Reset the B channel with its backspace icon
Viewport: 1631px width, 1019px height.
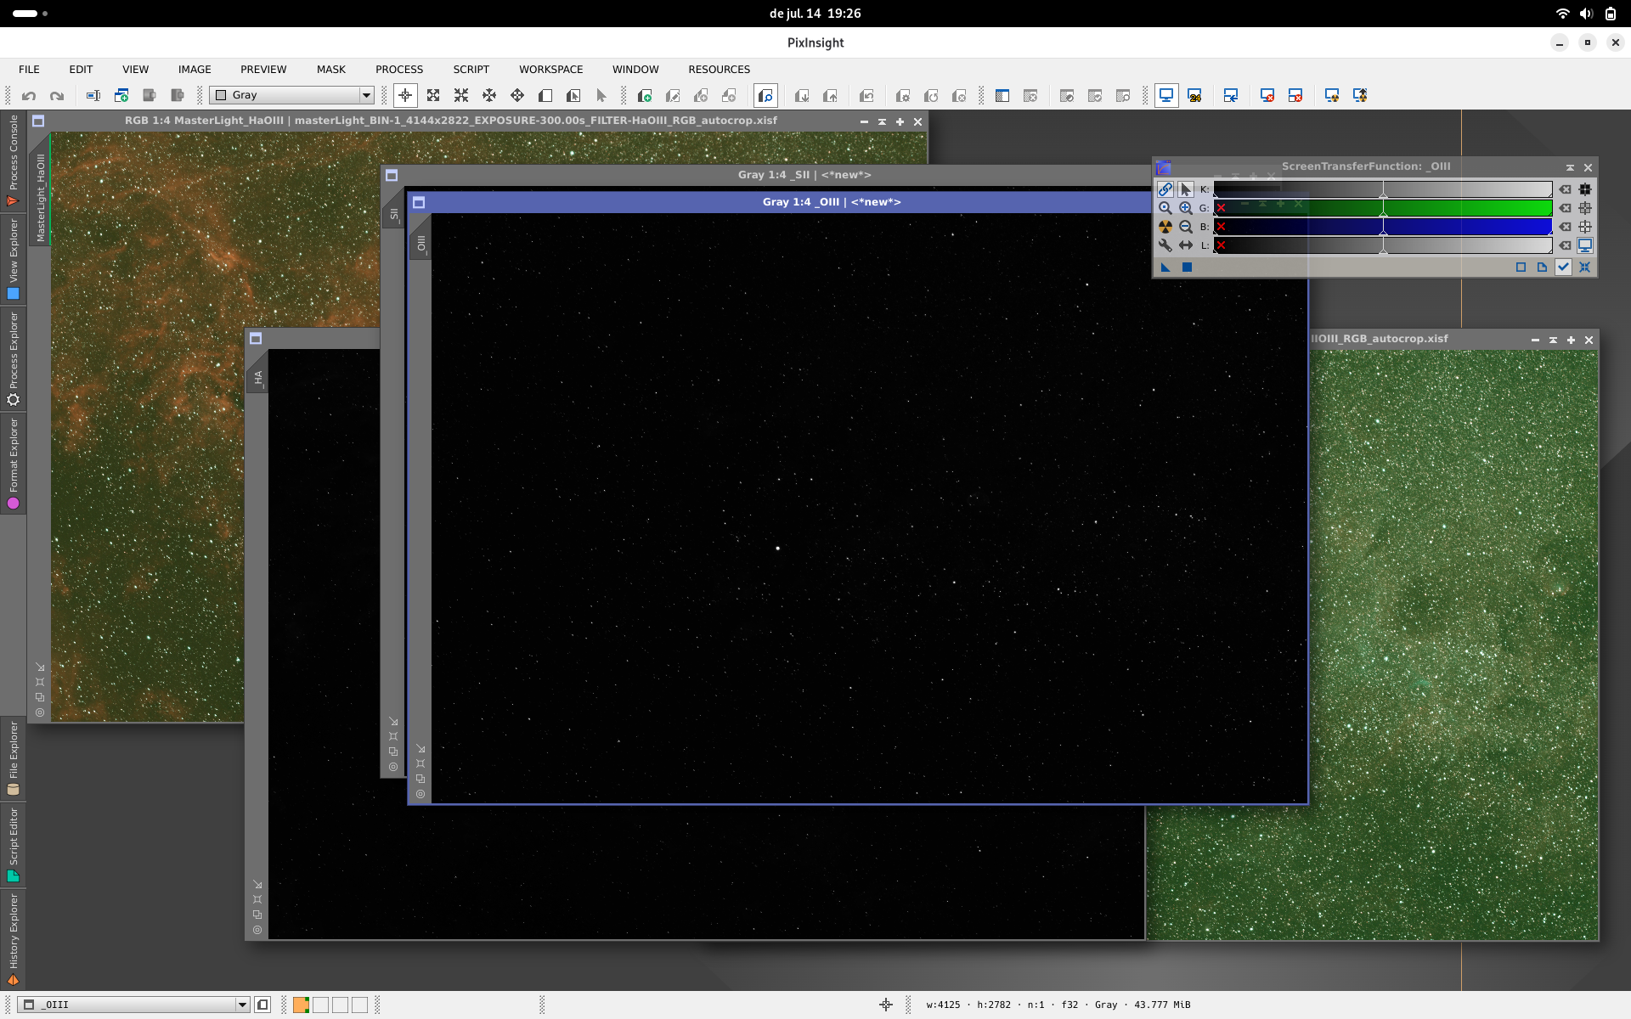pos(1565,227)
